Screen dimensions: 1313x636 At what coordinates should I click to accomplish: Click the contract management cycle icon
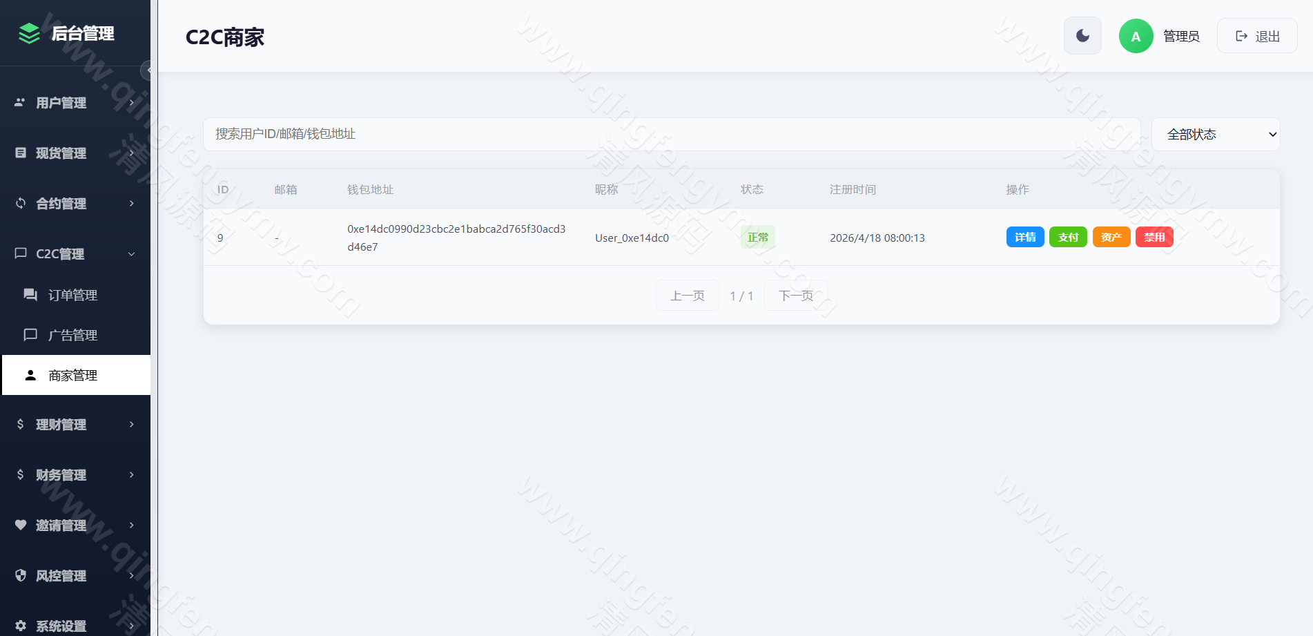[x=21, y=203]
